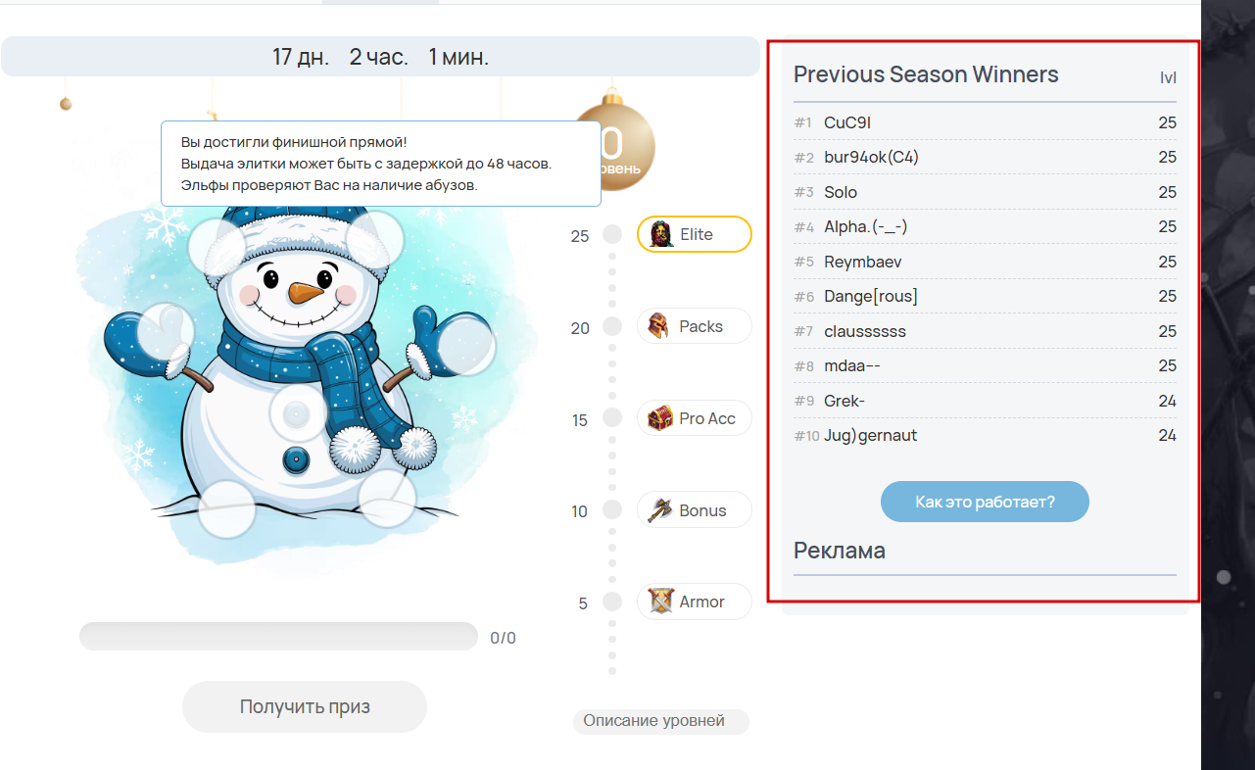Click the Pro Acc treasure chest icon
This screenshot has height=770, width=1255.
(661, 418)
